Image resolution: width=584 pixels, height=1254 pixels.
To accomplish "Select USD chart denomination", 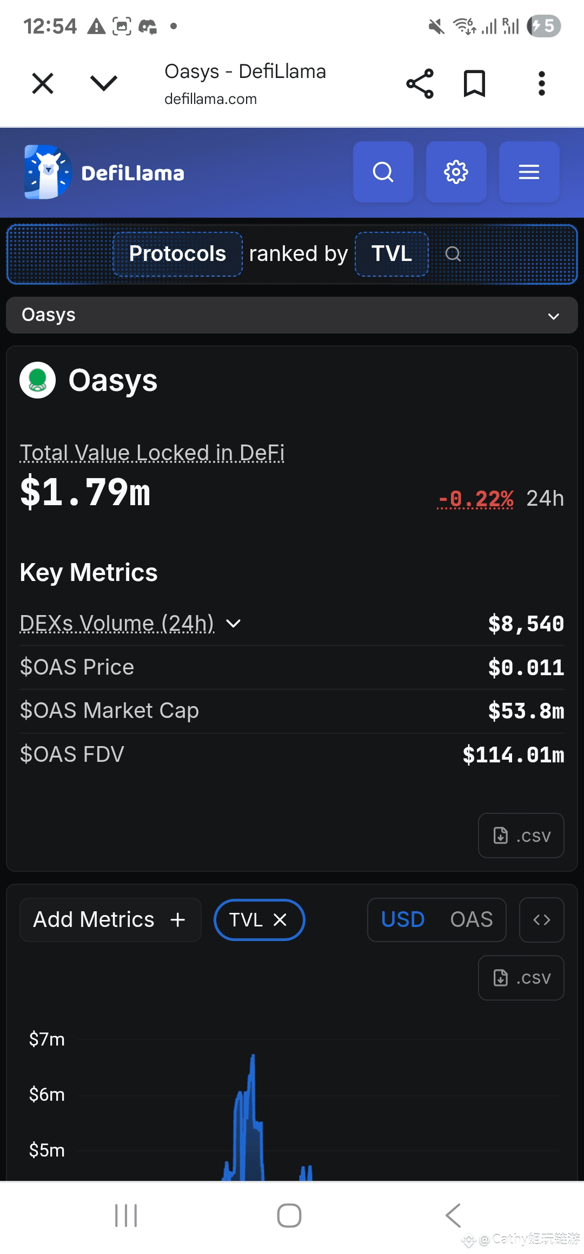I will click(x=403, y=920).
